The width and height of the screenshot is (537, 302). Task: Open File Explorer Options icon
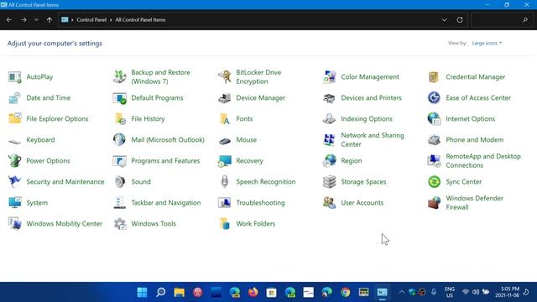pyautogui.click(x=14, y=119)
